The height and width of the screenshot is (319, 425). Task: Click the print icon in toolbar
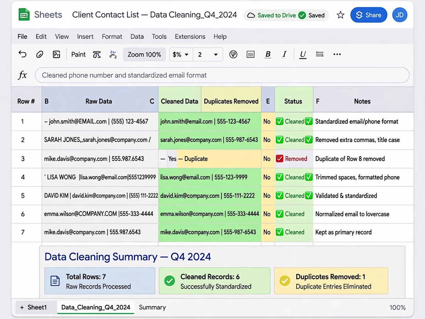(56, 55)
